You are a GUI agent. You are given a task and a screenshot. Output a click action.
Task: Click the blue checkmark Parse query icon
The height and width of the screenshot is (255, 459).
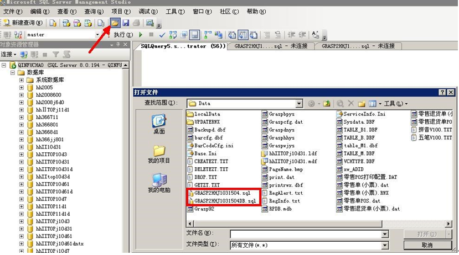162,35
